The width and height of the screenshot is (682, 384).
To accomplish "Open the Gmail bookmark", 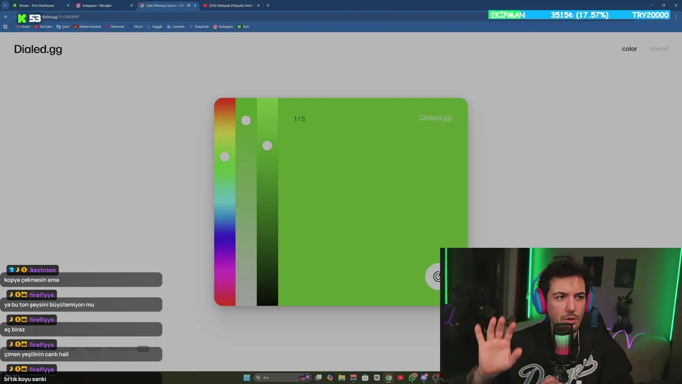I will [23, 27].
